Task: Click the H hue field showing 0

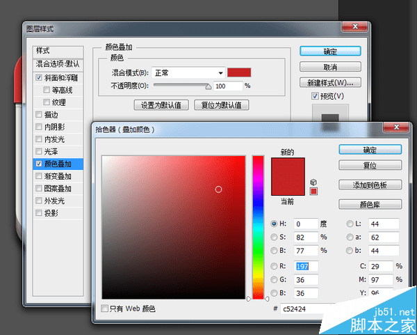Action: tap(306, 224)
